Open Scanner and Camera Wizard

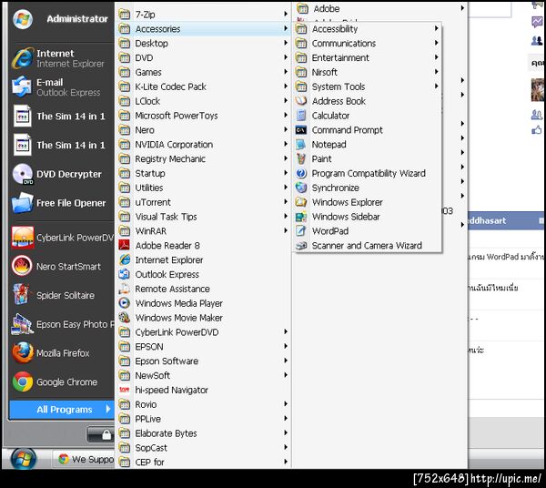click(368, 246)
